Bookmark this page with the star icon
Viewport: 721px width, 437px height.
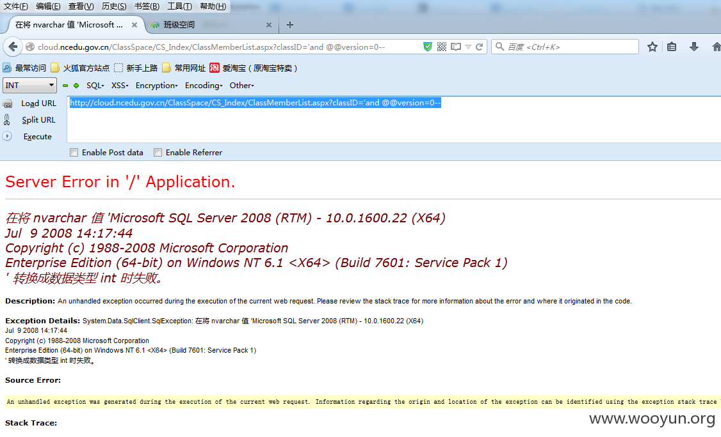(x=652, y=47)
